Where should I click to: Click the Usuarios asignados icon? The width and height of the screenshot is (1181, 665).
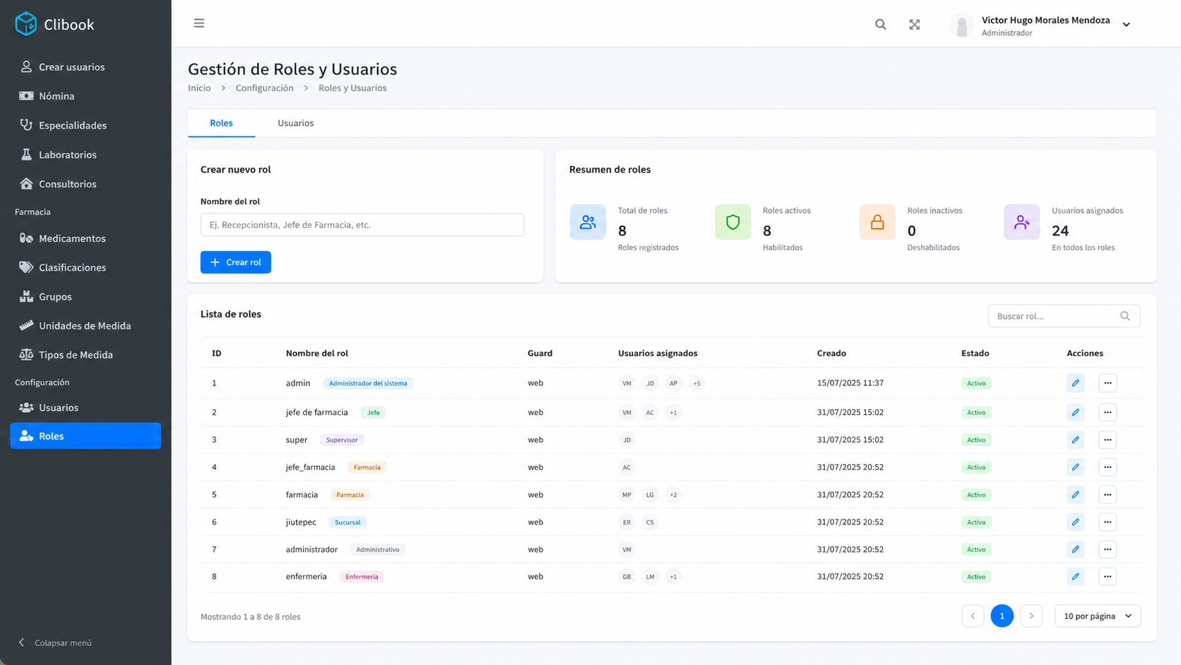click(1021, 222)
